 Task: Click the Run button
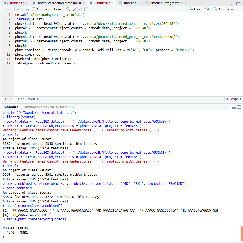(x=194, y=9)
